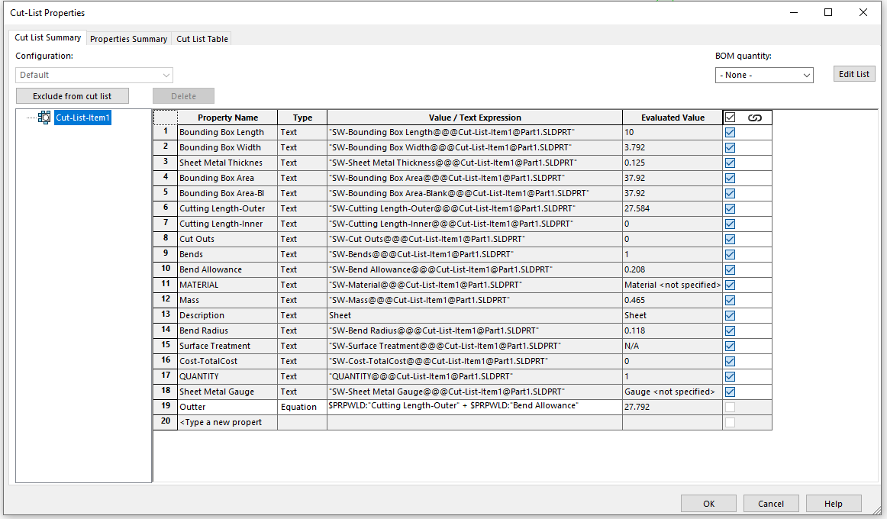Viewport: 887px width, 519px height.
Task: Click the Evaluated Value column header
Action: pyautogui.click(x=673, y=118)
